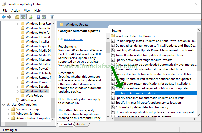Open the Help menu
Viewport: 202px width, 133px height.
tap(37, 11)
